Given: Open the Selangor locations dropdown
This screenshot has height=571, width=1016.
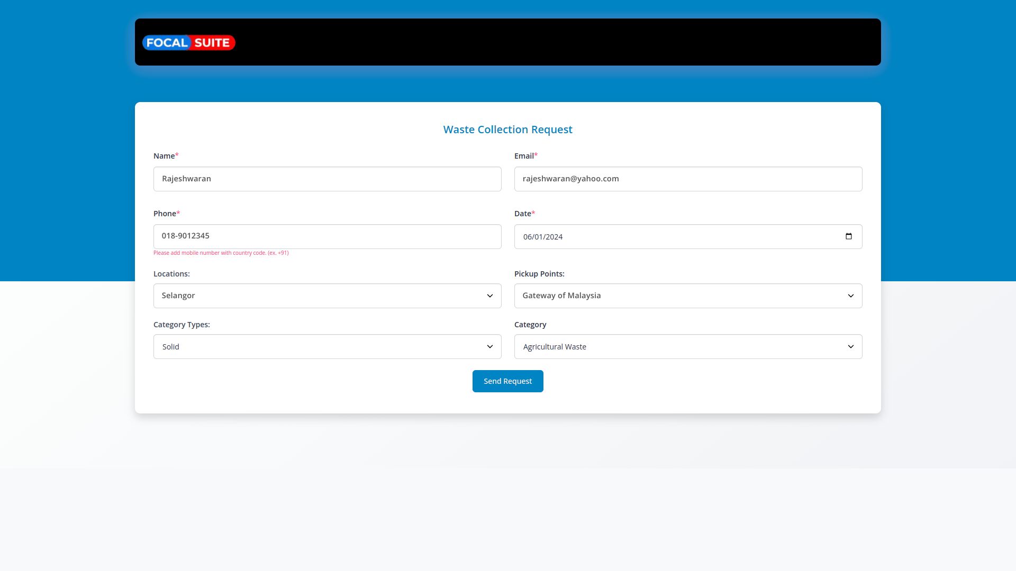Looking at the screenshot, I should [x=317, y=296].
